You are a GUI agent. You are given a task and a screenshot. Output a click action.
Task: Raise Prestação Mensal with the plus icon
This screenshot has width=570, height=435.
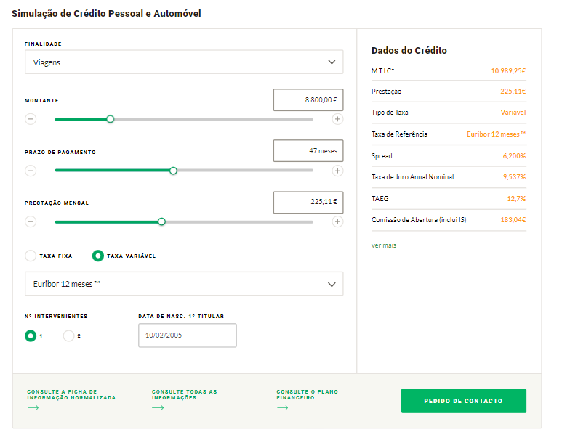coord(337,221)
